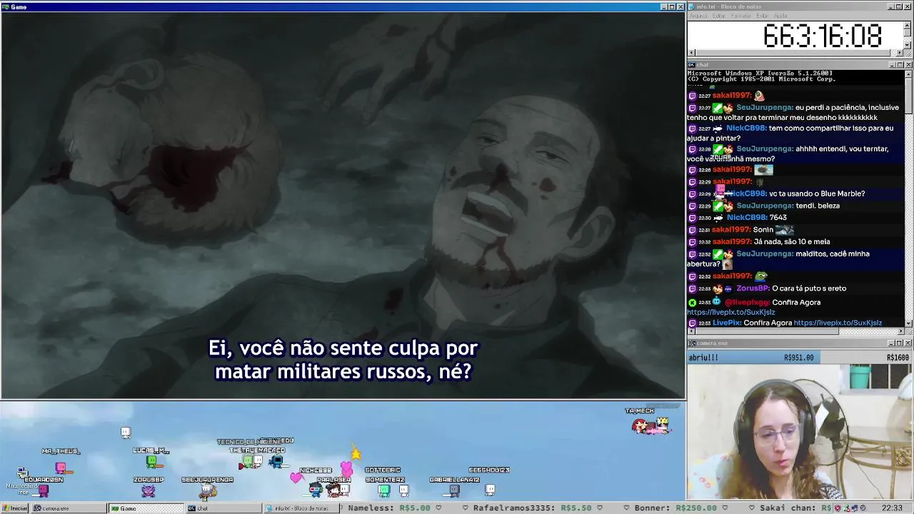Click the Notepad vertical scrollbar down arrow
The image size is (914, 514).
[908, 45]
